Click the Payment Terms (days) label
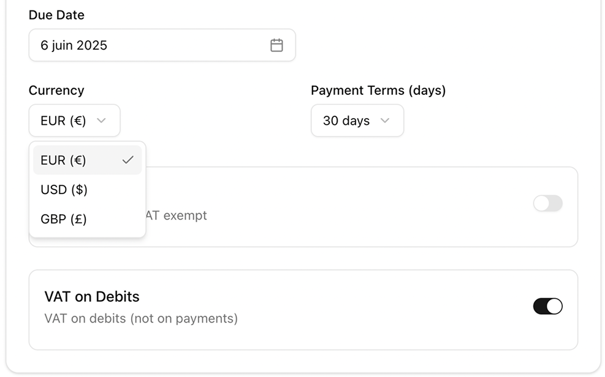Viewport: 605px width, 377px height. [378, 91]
